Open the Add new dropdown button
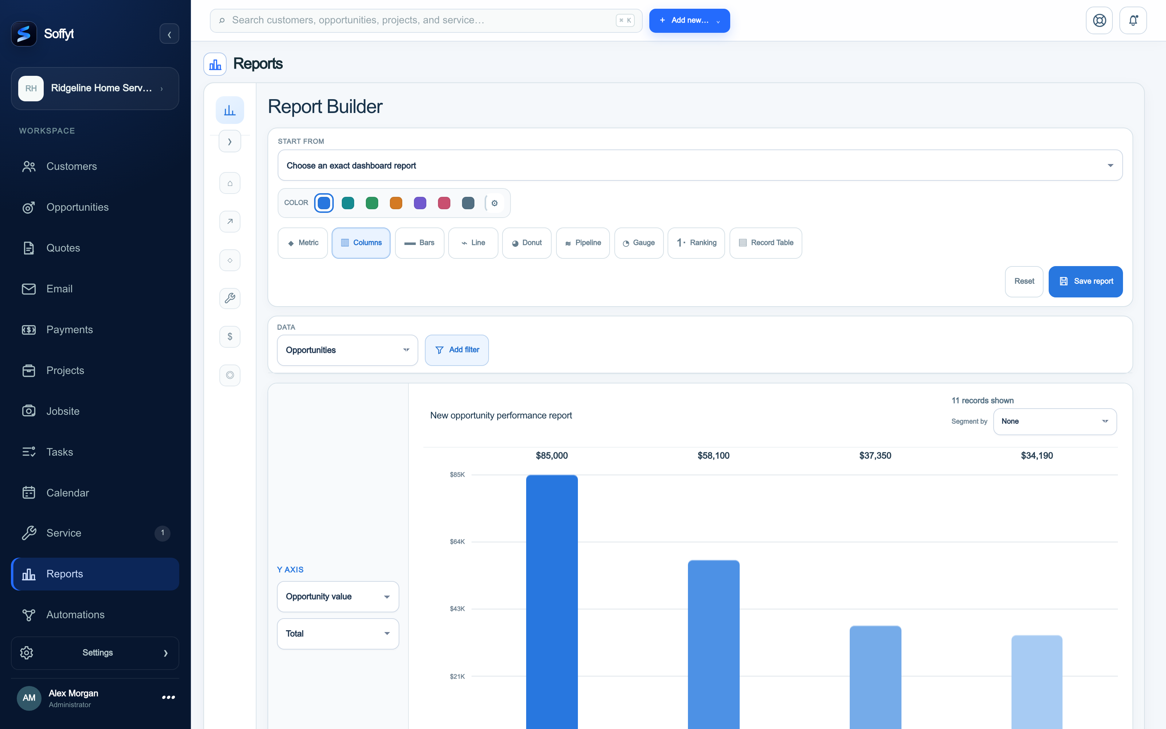 tap(689, 20)
